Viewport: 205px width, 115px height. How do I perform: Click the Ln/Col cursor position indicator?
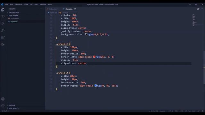click(153, 111)
